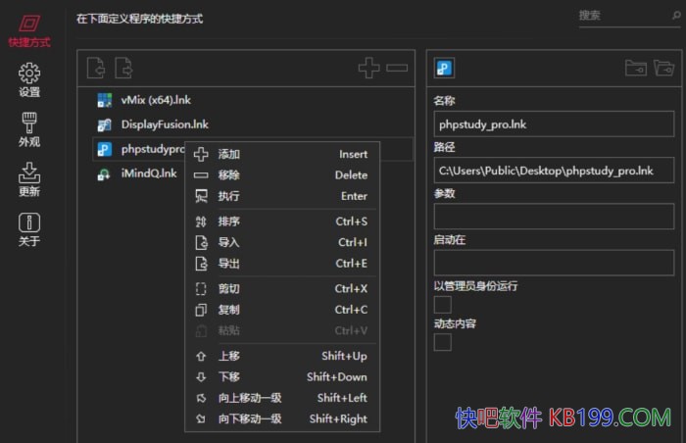The image size is (686, 443).
Task: Open the 关于 about info icon
Action: click(x=29, y=228)
